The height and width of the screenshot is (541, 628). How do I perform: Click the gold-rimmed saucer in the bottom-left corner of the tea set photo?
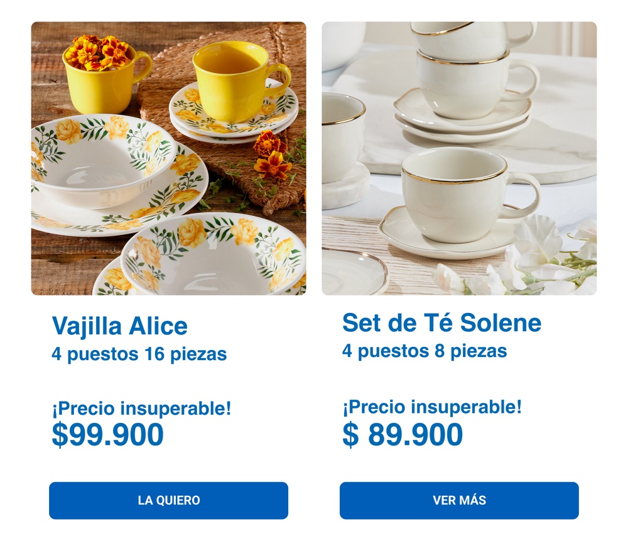coord(353,272)
